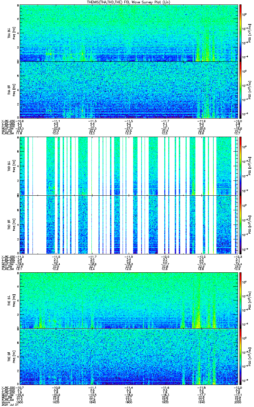Click the 1900 time label on the bottom axis
Viewport: 254px width, 407px height.
click(x=129, y=402)
